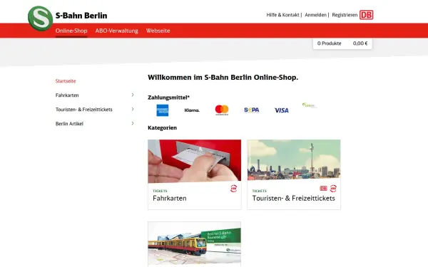Click the welcome heading Willkommen im S-Bahn Berlin Online-Shop
This screenshot has width=428, height=267.
coord(223,78)
